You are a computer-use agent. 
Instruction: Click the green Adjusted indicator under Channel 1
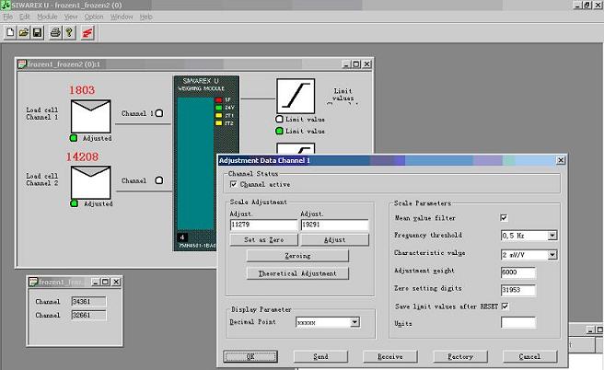pos(74,138)
